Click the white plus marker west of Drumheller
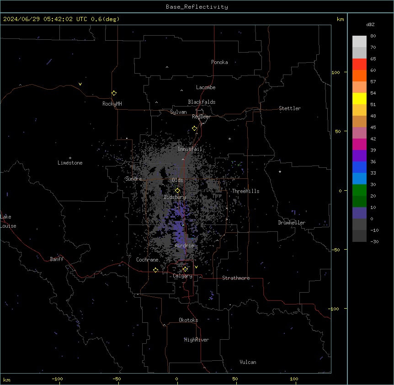Image resolution: width=394 pixels, height=385 pixels. [280, 171]
